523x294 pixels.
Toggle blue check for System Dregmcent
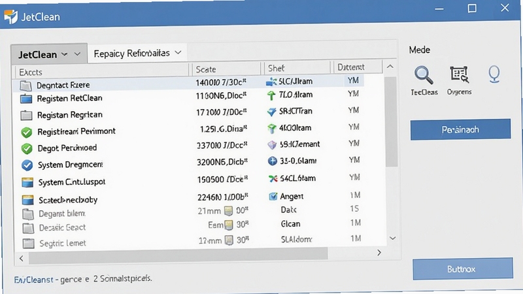(x=27, y=165)
